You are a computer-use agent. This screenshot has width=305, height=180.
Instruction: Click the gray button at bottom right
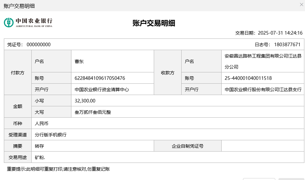tap(291, 179)
